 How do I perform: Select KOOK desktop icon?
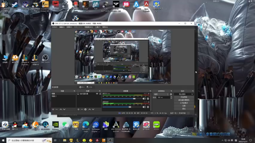[x=157, y=126]
